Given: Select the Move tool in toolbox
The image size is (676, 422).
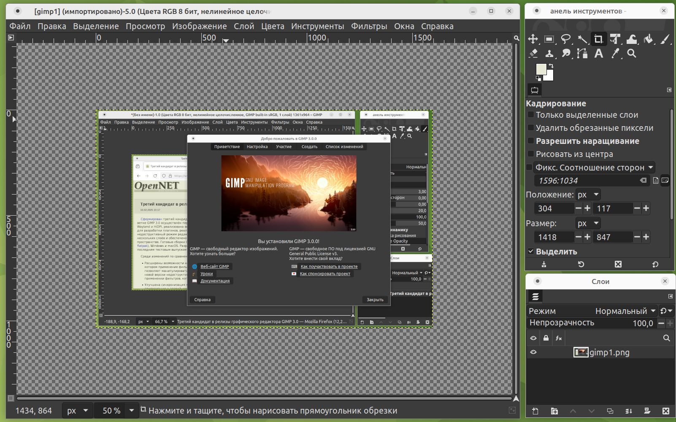Looking at the screenshot, I should coord(533,39).
